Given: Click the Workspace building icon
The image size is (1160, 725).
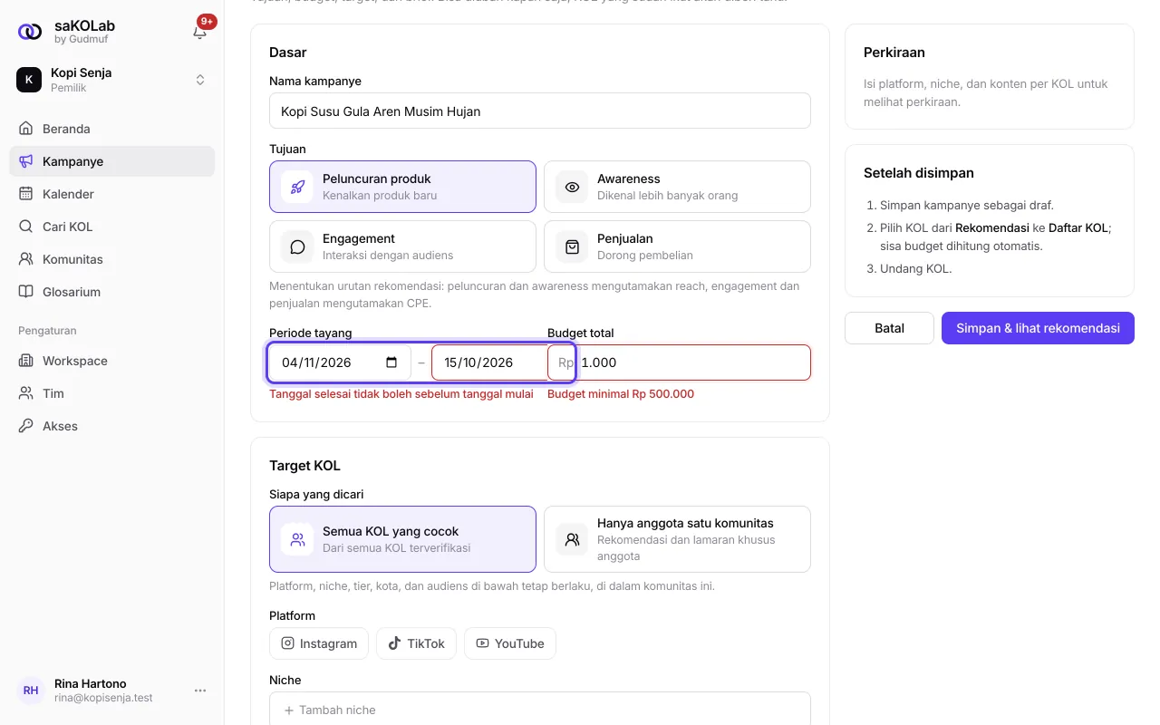Looking at the screenshot, I should point(25,361).
